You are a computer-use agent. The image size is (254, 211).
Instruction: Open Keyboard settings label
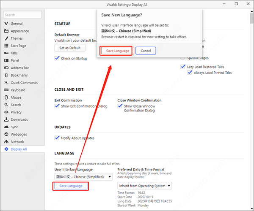pyautogui.click(x=18, y=90)
